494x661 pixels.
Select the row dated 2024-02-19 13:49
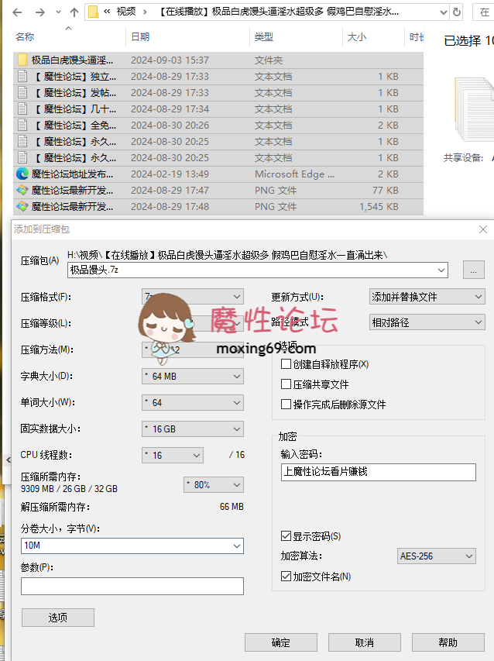click(218, 174)
